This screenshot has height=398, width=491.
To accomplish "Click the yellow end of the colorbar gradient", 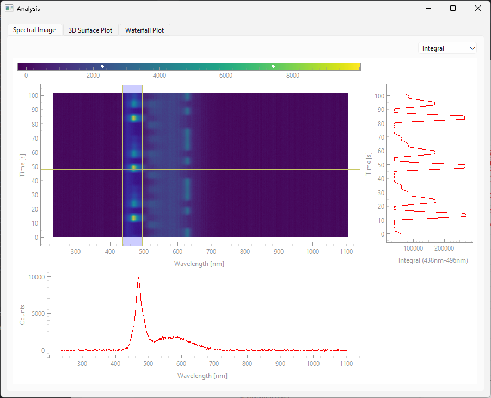I will pos(356,66).
